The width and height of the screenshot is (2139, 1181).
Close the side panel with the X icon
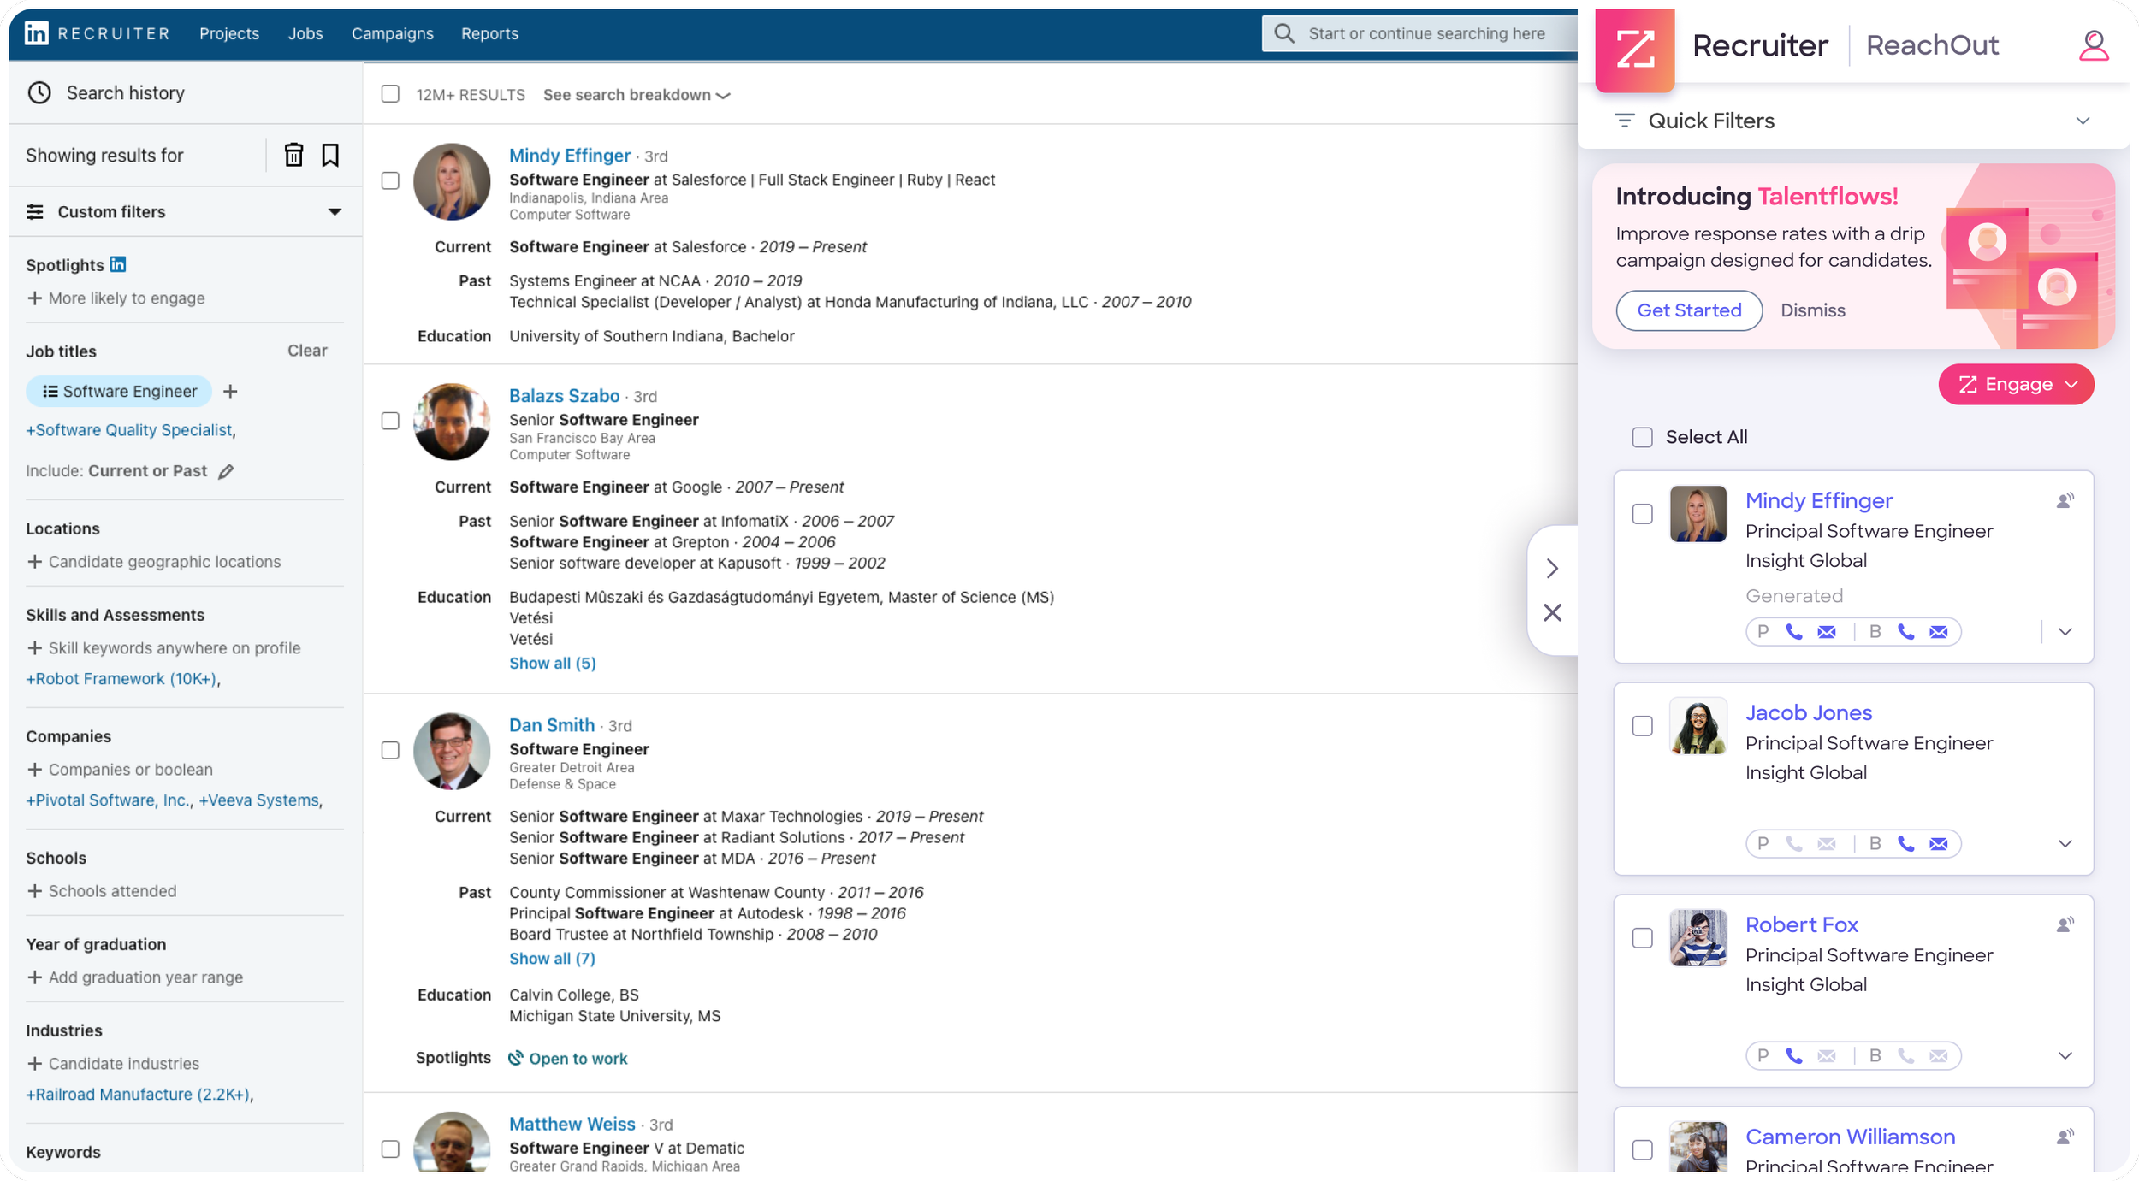[1552, 612]
